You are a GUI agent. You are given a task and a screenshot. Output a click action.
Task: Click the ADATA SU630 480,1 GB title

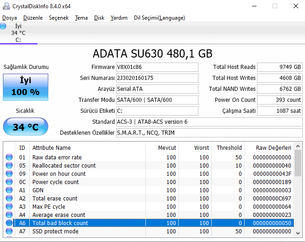(x=153, y=53)
